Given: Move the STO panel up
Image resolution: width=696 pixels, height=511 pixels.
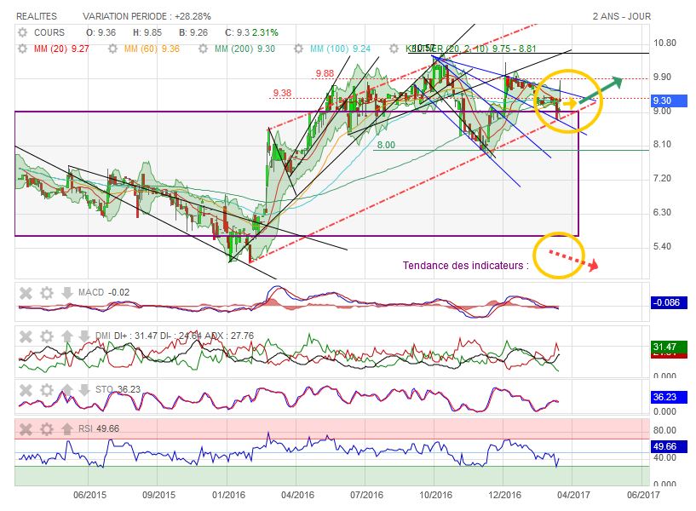Looking at the screenshot, I should (66, 390).
